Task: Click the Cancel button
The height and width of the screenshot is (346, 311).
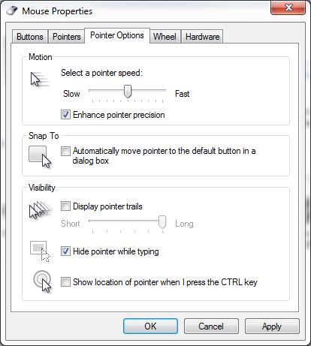Action: click(x=211, y=326)
